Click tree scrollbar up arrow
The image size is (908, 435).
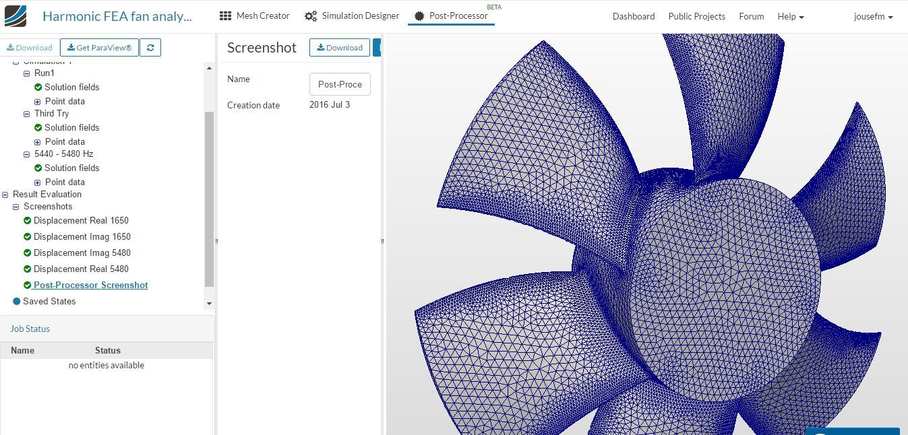[209, 67]
